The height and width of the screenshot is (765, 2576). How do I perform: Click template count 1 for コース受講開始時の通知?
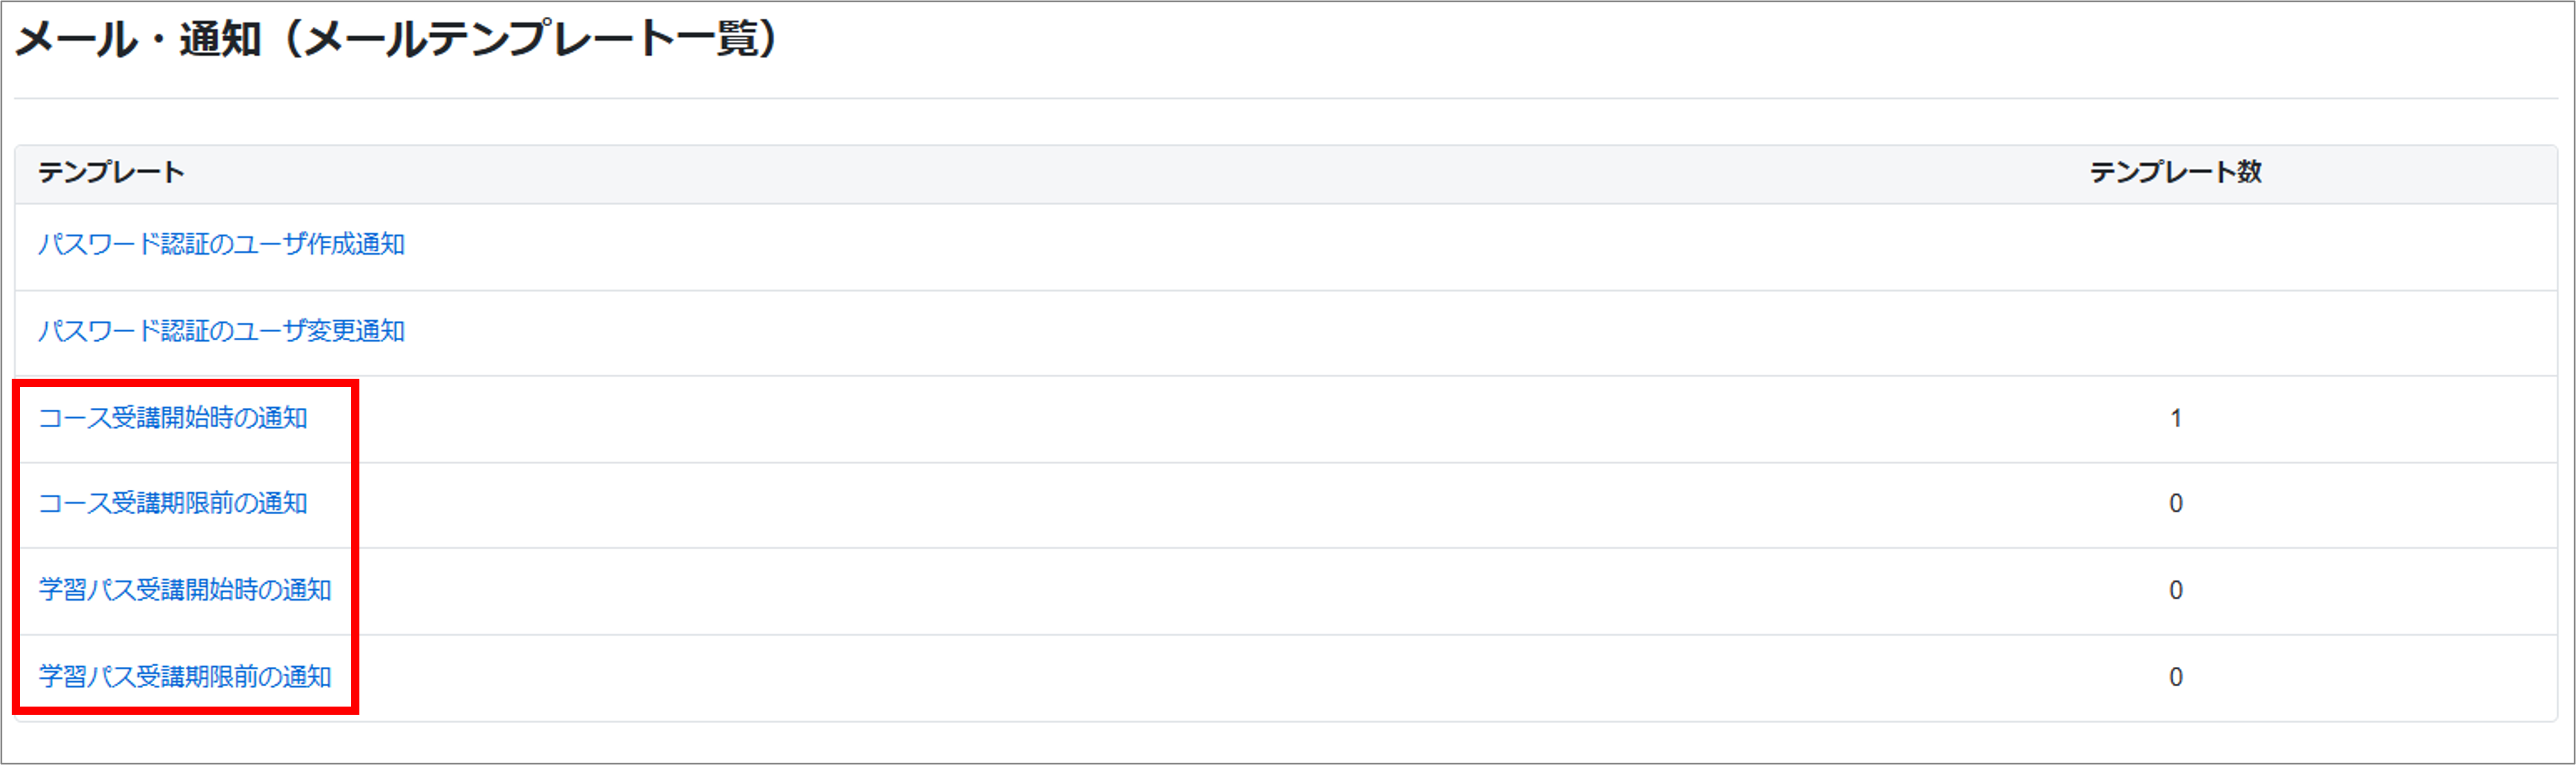[2175, 418]
